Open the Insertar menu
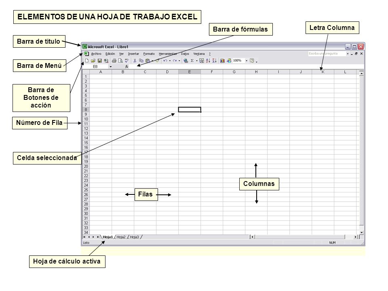The height and width of the screenshot is (291, 388). (134, 54)
